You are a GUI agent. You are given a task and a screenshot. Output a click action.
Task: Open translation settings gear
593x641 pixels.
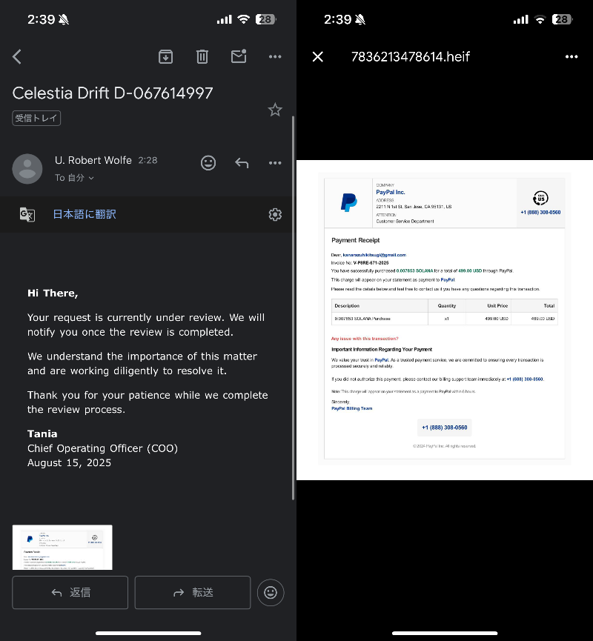(x=275, y=214)
